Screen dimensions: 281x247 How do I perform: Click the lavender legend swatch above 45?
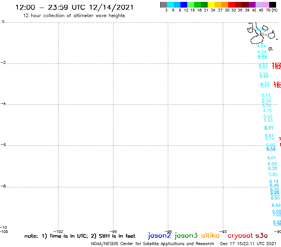(259, 5)
